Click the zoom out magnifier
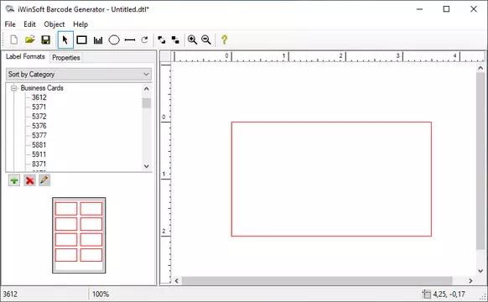488x302 pixels. tap(206, 40)
